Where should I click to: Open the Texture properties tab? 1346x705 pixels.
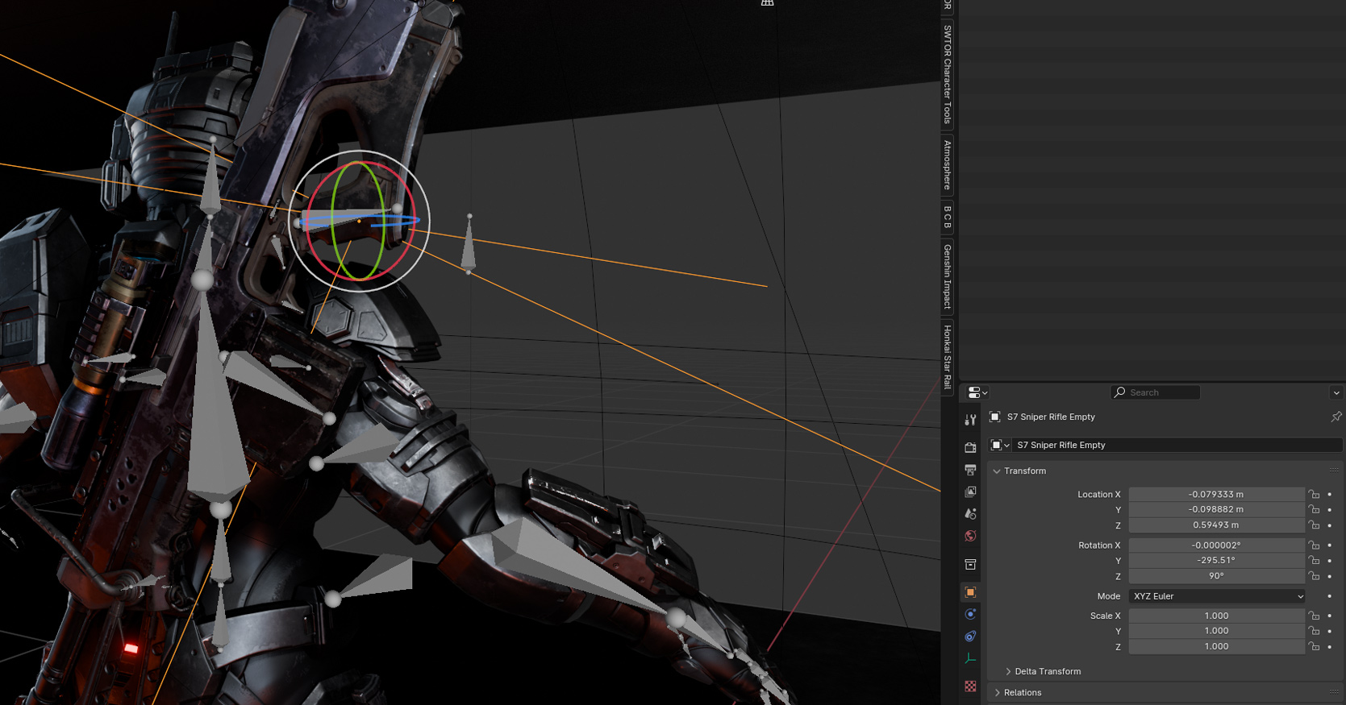(x=970, y=686)
